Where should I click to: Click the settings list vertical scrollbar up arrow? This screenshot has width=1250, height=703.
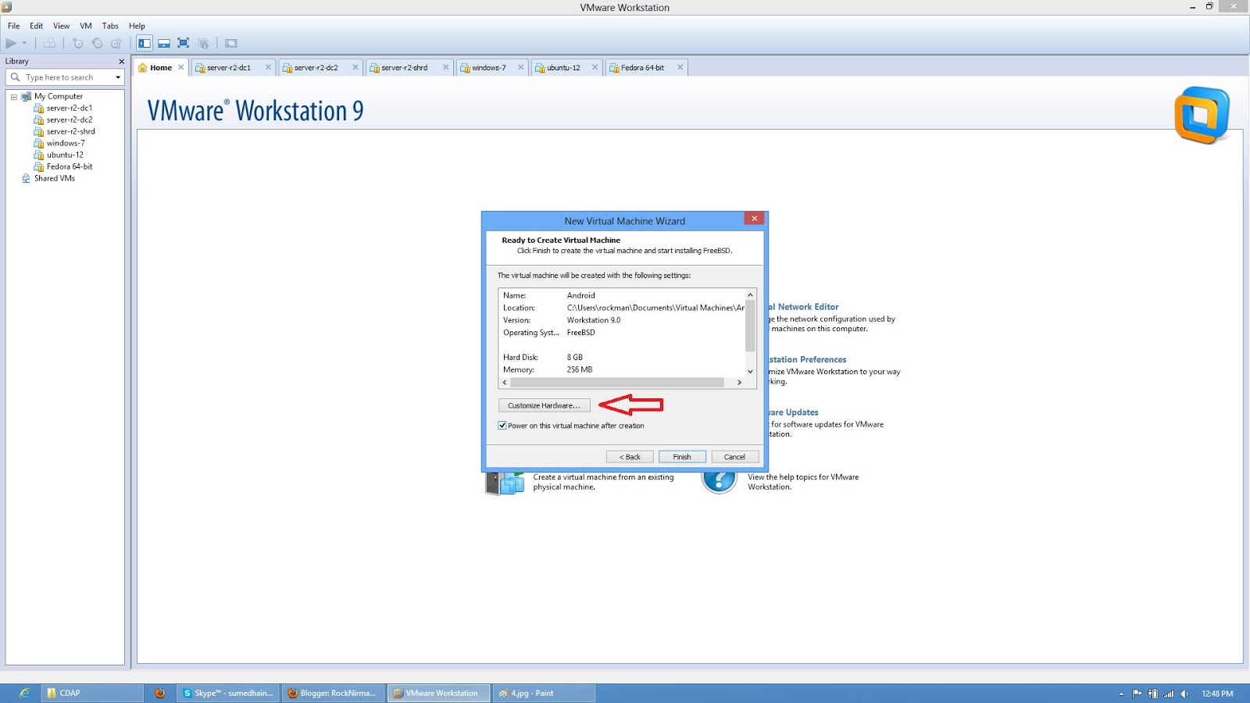[750, 295]
